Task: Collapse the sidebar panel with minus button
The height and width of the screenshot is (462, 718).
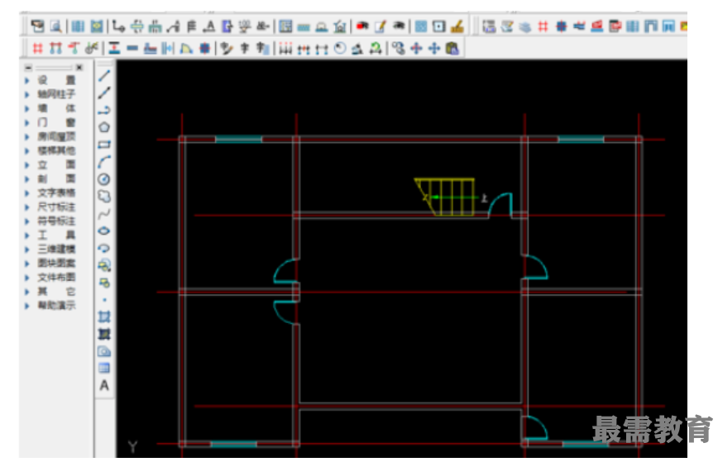Action: click(28, 68)
